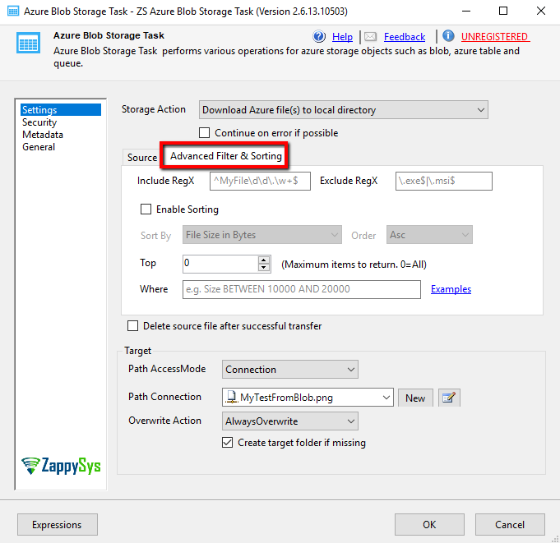Click the UNREGISTERED link

tap(495, 37)
